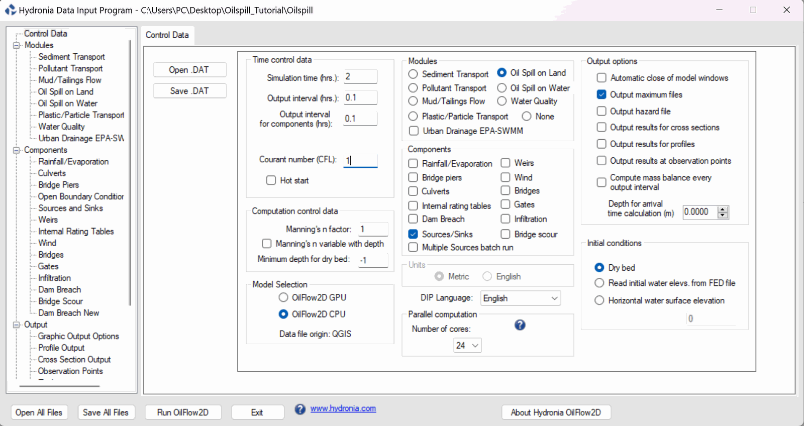Screen dimensions: 804x426
Task: Enable Compute mass balance every output interval
Action: pos(601,182)
